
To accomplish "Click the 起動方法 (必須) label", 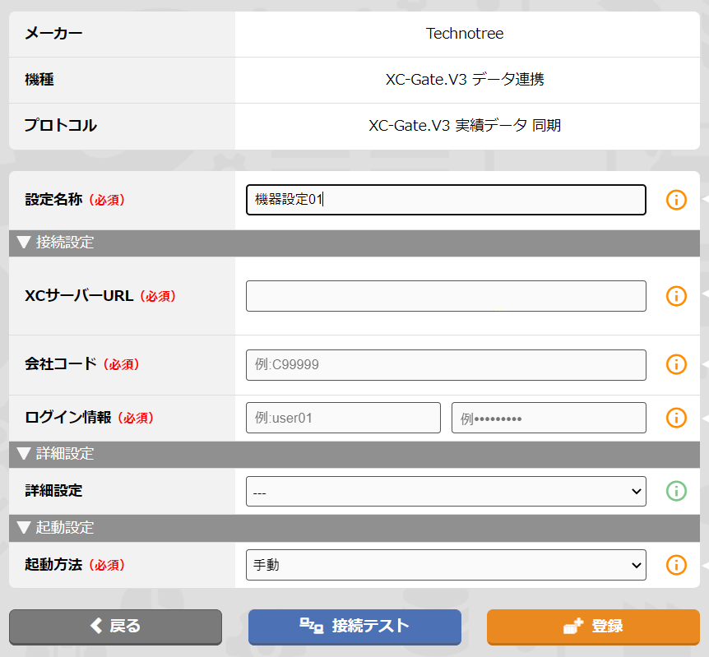I will coord(75,565).
